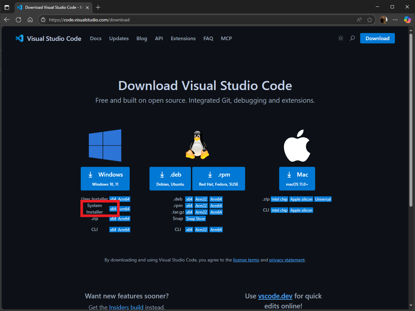415x311 pixels.
Task: Click Arm64 for Windows .zip
Action: 124,219
